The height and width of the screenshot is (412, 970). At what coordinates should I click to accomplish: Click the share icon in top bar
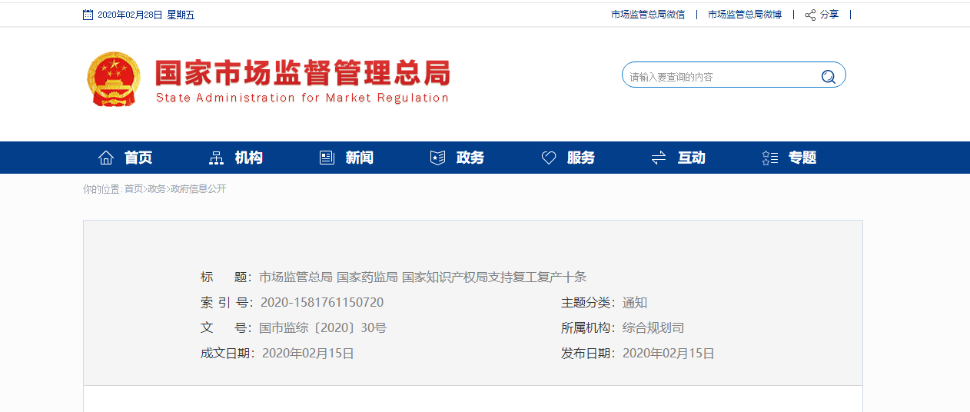(x=810, y=15)
